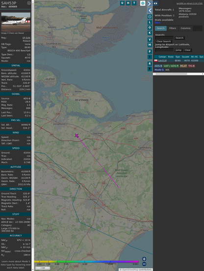Image resolution: width=204 pixels, height=271 pixels.
Task: Toggle the M map option button
Action: click(x=150, y=45)
